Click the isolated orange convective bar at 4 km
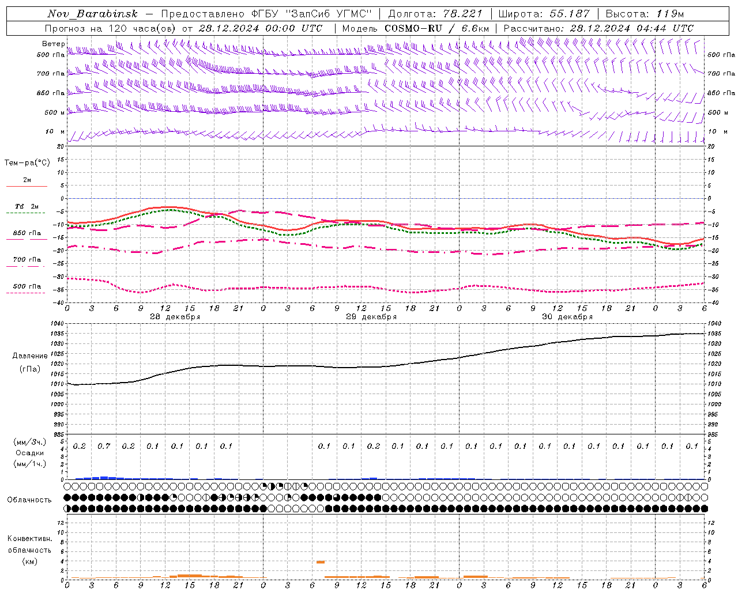The height and width of the screenshot is (590, 738). pyautogui.click(x=321, y=562)
